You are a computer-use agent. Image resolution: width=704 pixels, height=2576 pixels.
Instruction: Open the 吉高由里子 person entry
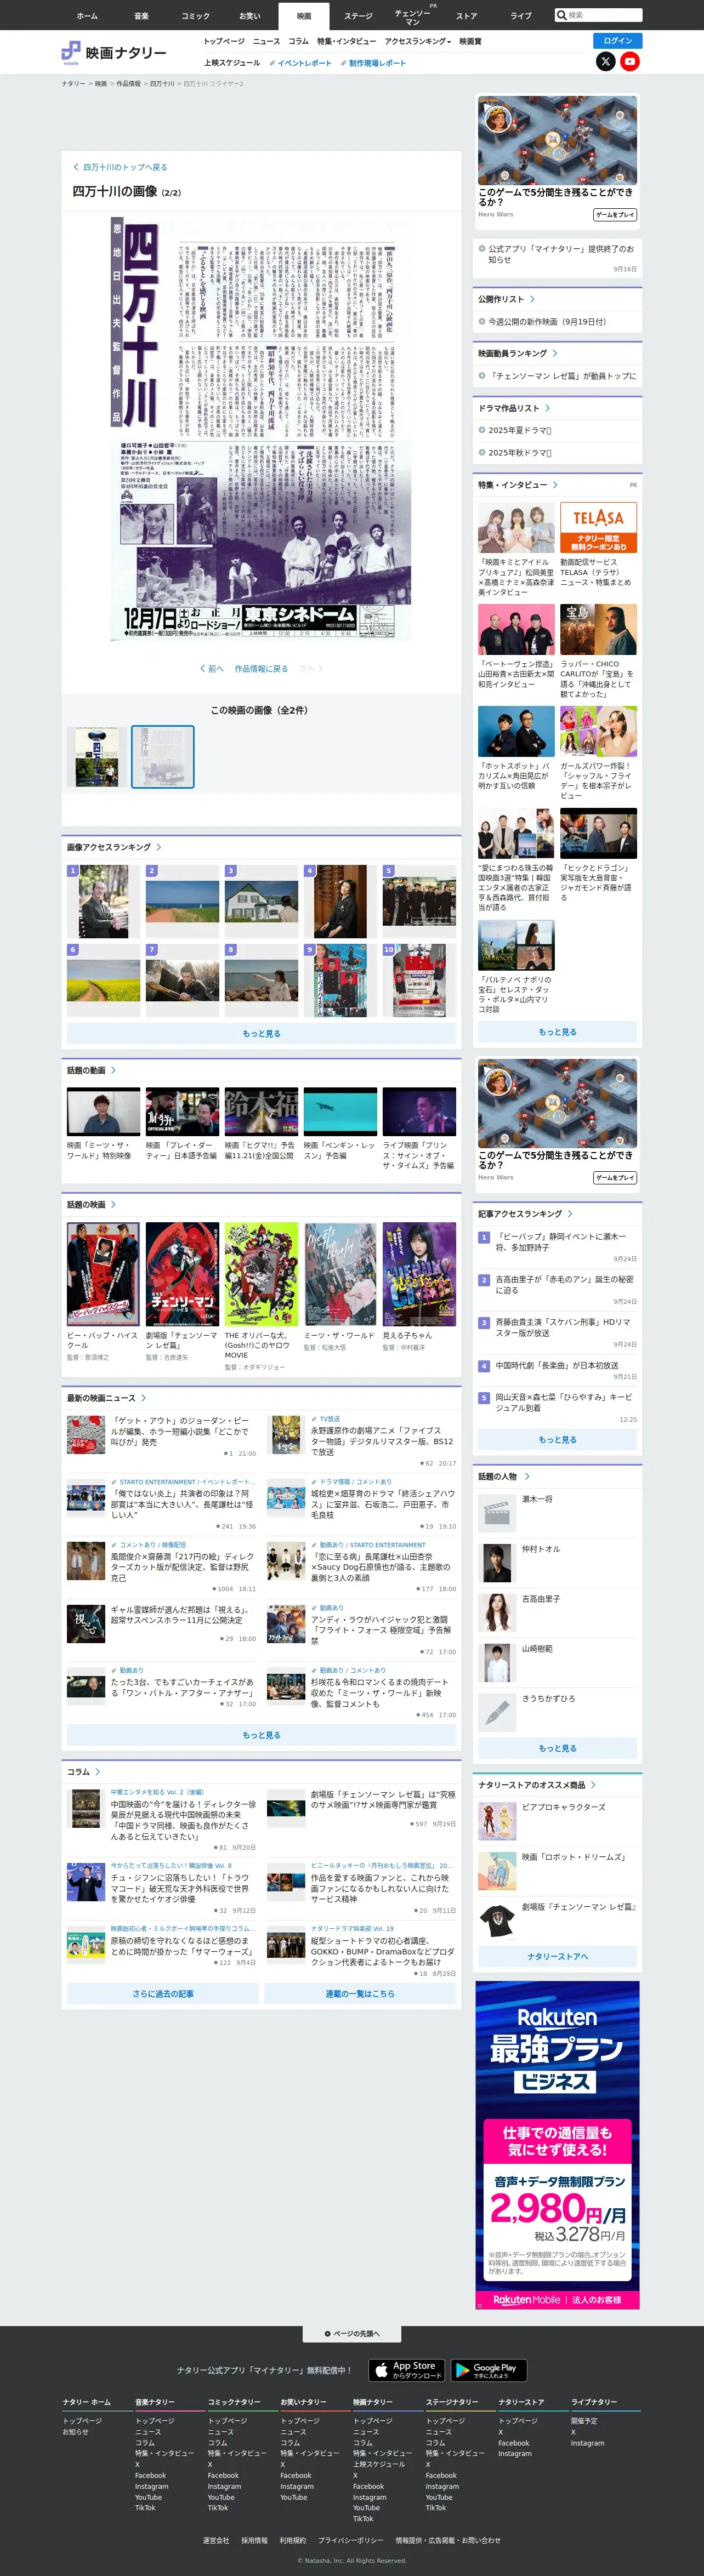point(557,1612)
